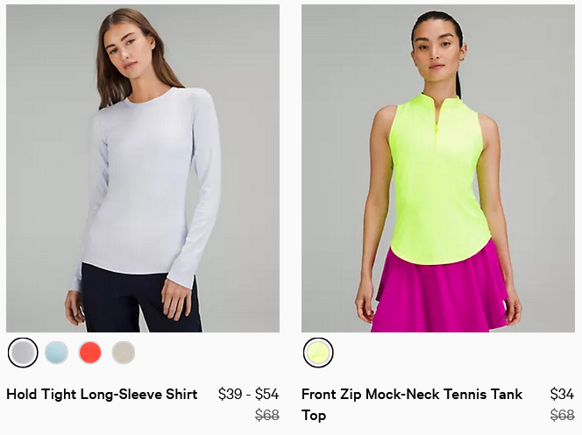Open Front Zip Mock-Neck Tennis Tank link
The width and height of the screenshot is (582, 435).
click(412, 404)
